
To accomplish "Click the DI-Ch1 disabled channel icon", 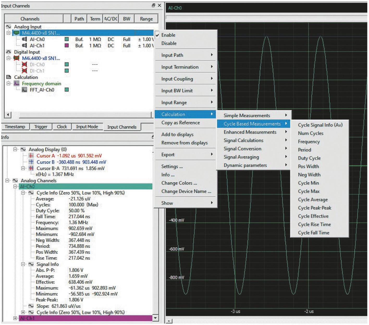I will pyautogui.click(x=24, y=71).
